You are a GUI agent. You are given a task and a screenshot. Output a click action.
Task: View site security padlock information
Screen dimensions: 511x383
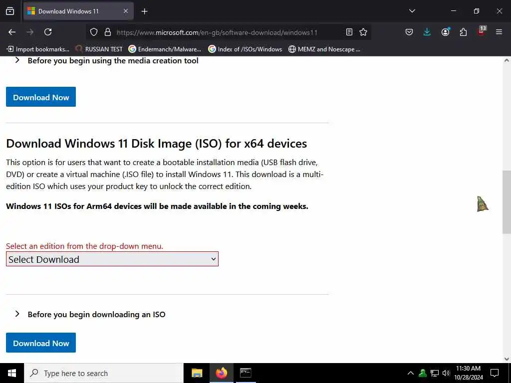click(108, 32)
